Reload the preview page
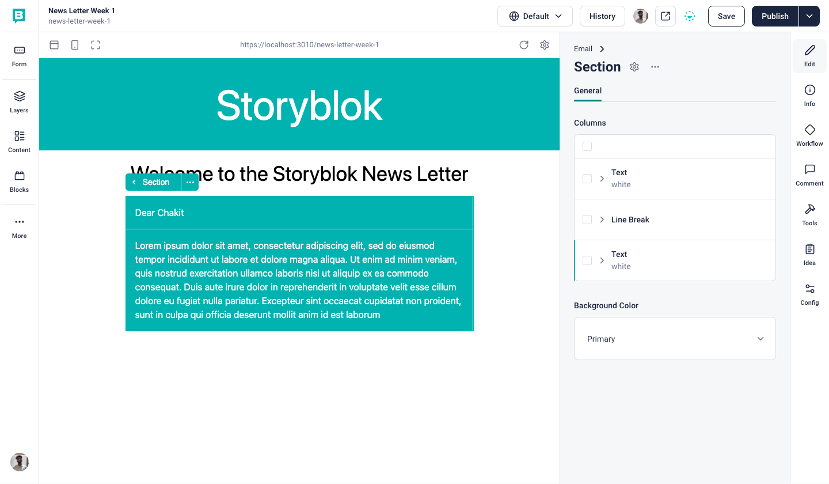This screenshot has height=484, width=829. point(524,45)
